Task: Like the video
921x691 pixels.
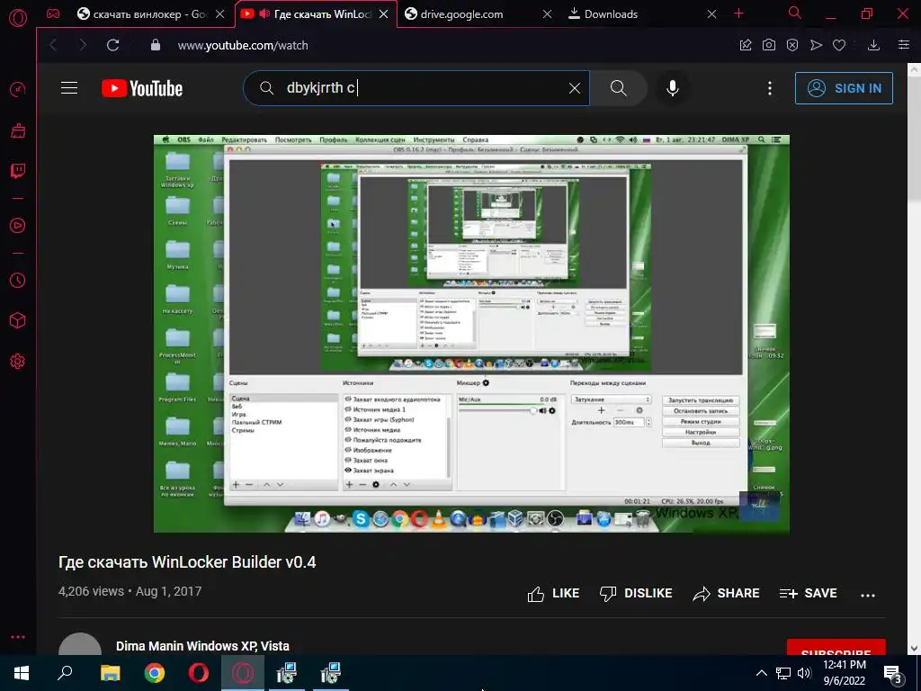Action: [x=553, y=594]
